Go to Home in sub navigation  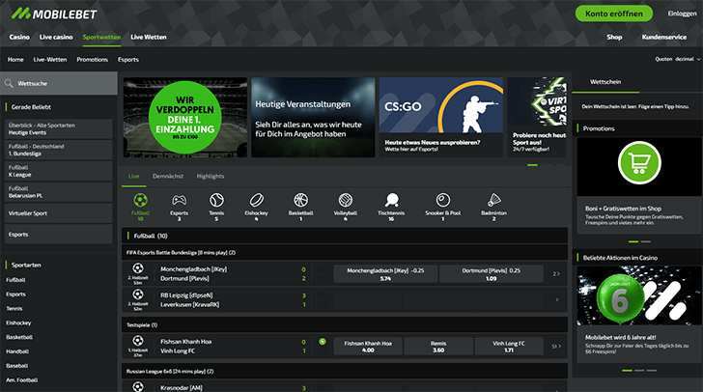click(15, 60)
